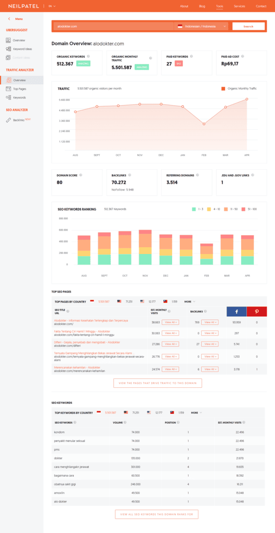Image resolution: width=275 pixels, height=533 pixels.
Task: Open Backlinks under SEO Analyzer
Action: point(18,120)
